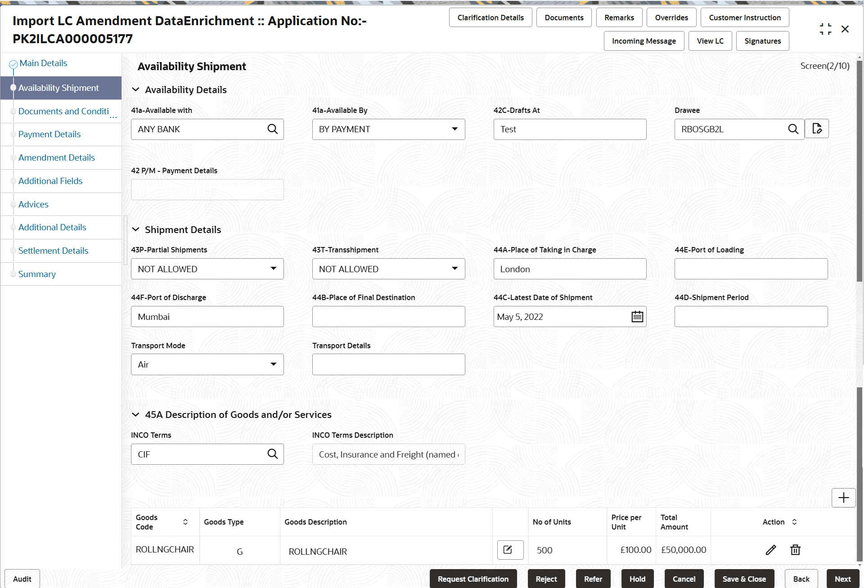The image size is (864, 588).
Task: Open the party details icon beside Drawee
Action: click(817, 129)
